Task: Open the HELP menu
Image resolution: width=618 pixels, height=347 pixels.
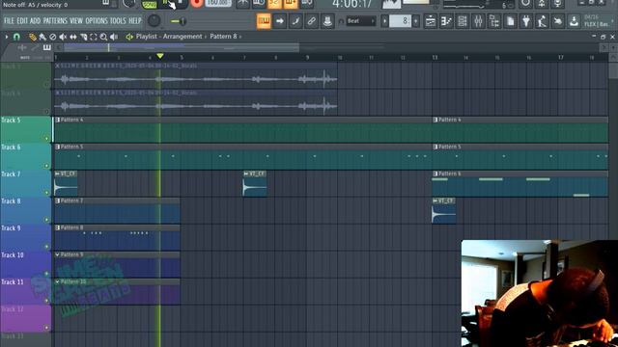Action: (135, 21)
